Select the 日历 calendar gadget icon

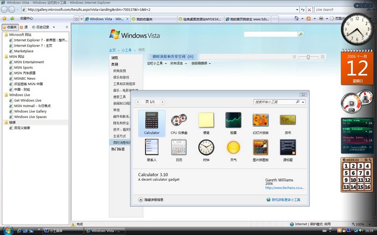(179, 147)
